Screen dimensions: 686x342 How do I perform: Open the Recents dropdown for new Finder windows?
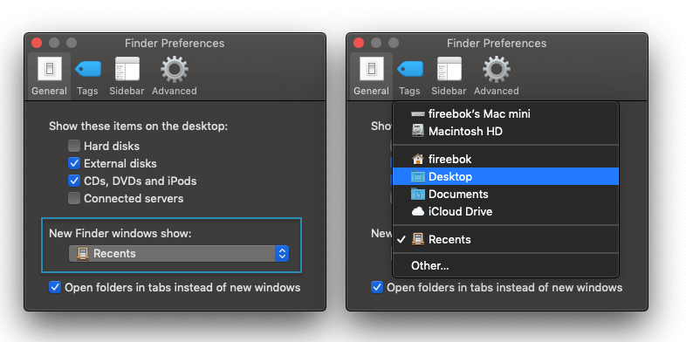179,254
